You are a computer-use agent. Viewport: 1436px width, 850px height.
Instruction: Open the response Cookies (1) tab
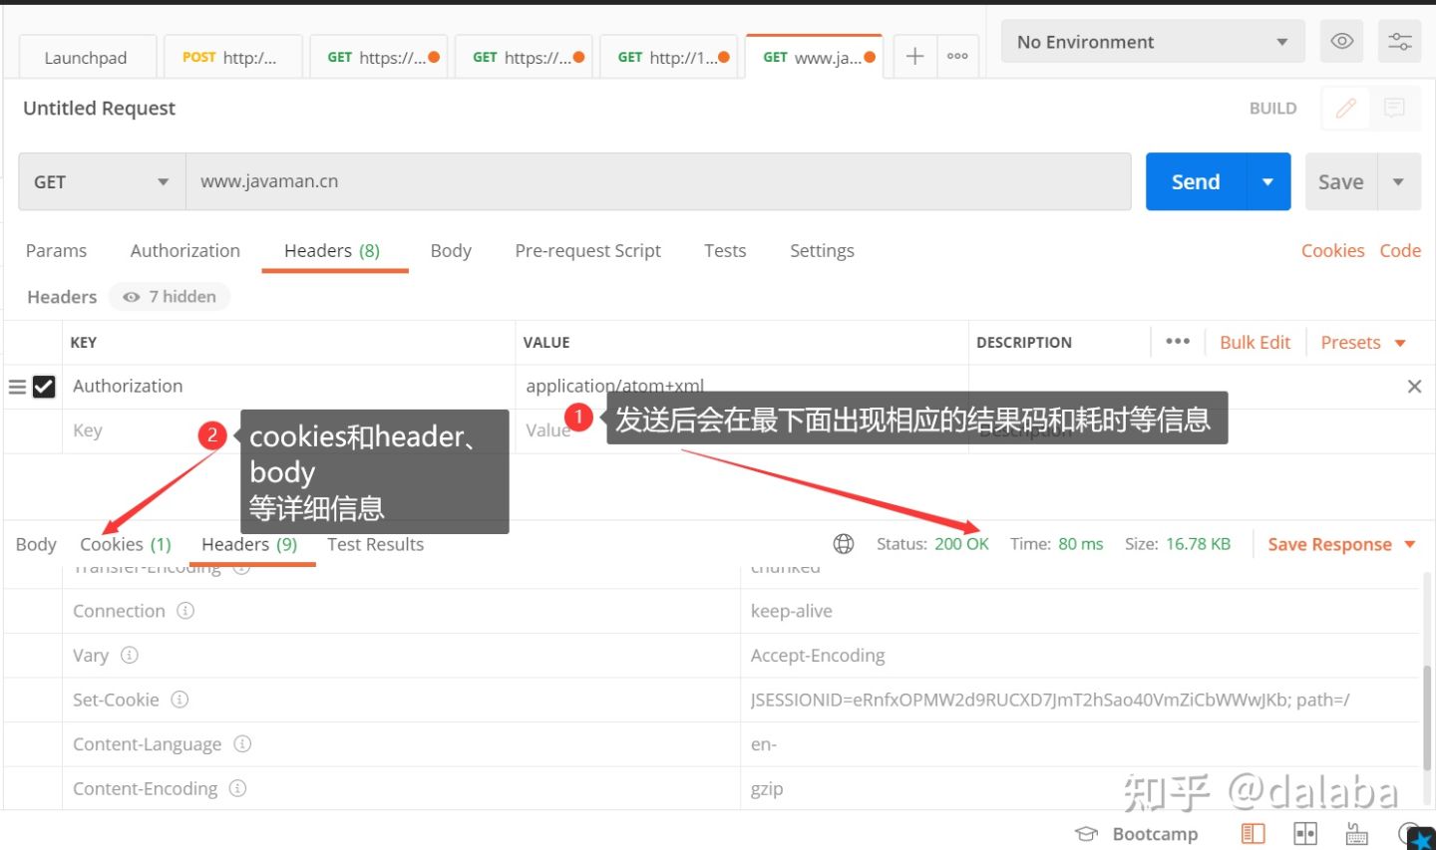click(126, 544)
